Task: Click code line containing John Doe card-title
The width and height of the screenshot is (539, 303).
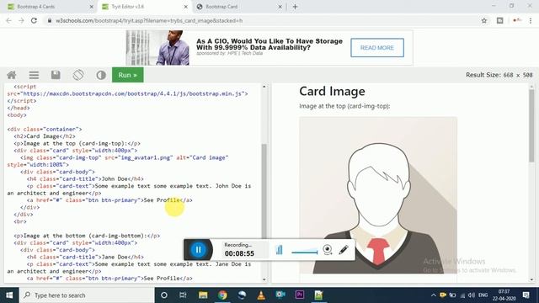Action: (x=85, y=178)
